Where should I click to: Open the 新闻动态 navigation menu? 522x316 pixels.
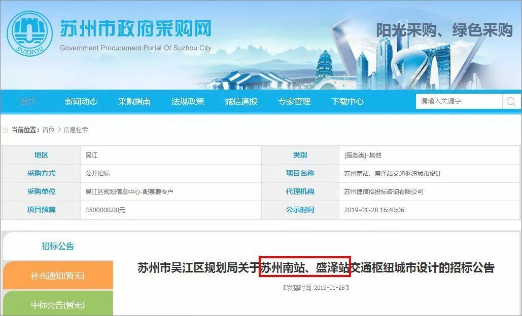coord(82,101)
